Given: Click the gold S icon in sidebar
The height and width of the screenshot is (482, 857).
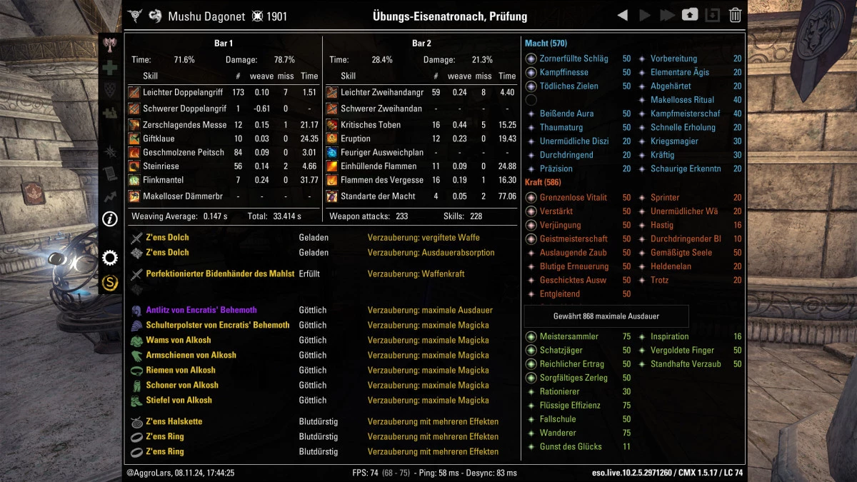Looking at the screenshot, I should point(109,283).
